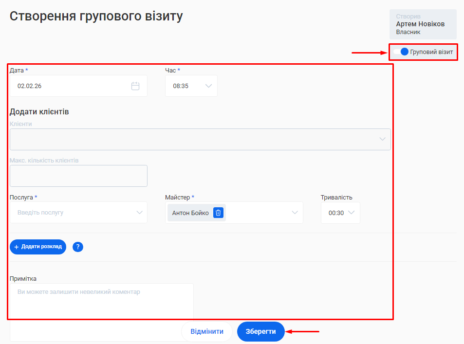This screenshot has height=344, width=464.
Task: Click the Створення групового візиту title
Action: pos(96,16)
